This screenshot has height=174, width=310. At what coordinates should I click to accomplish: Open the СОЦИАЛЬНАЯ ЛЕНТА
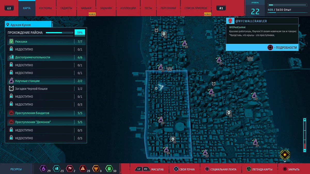220,169
